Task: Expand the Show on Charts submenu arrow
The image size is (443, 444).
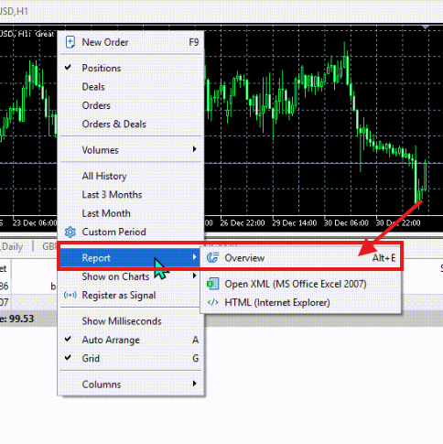Action: (194, 276)
